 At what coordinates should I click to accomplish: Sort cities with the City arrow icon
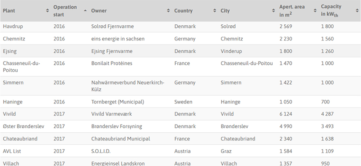coord(273,10)
